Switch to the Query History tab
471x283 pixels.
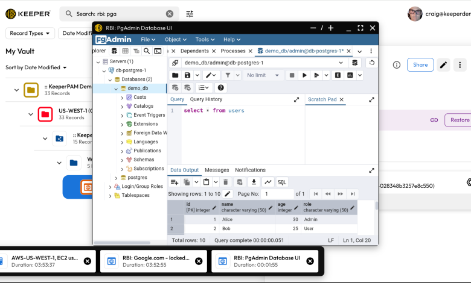pos(206,99)
